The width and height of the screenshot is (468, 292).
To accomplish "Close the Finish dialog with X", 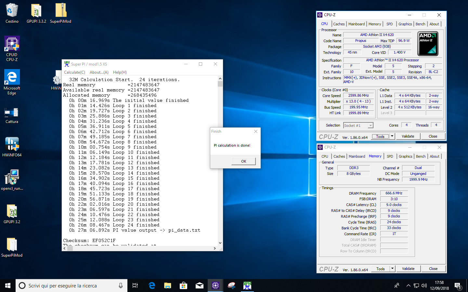I will point(256,131).
